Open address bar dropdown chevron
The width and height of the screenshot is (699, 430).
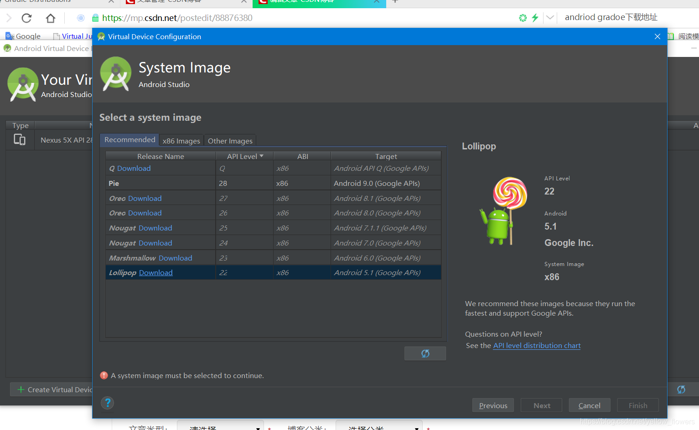point(550,18)
